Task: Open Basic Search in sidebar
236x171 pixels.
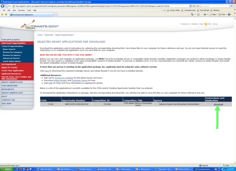Action: click(x=9, y=49)
